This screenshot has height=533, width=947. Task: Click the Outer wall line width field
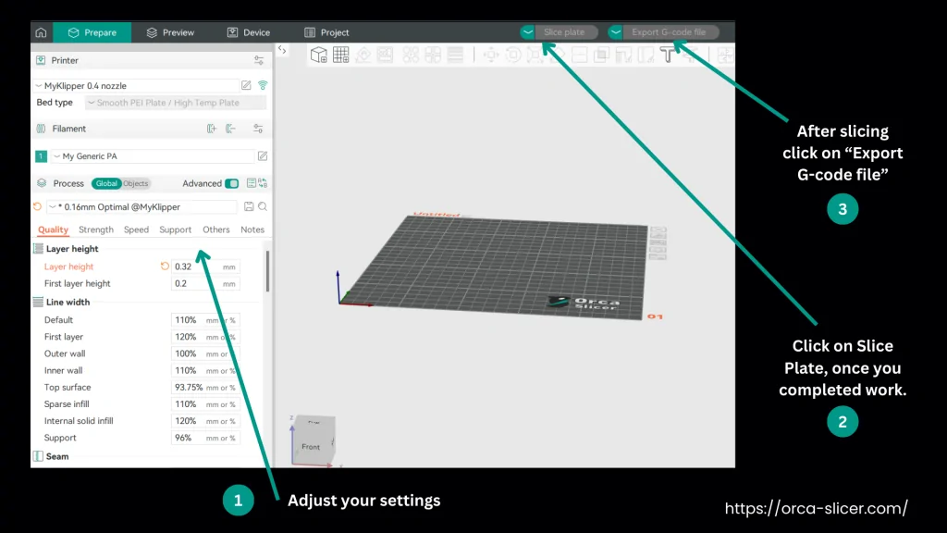(205, 354)
